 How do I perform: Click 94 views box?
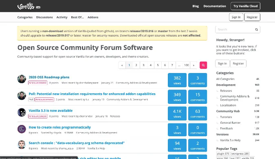pyautogui.click(x=177, y=145)
